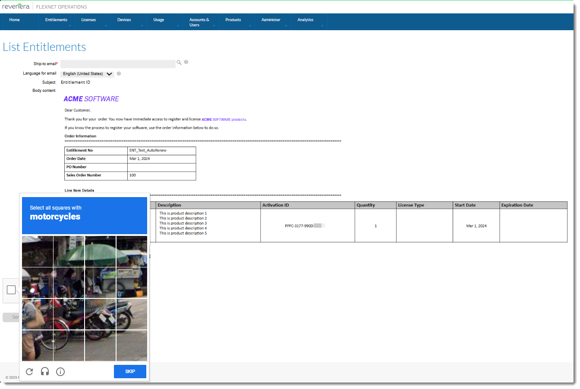Open the Devices menu
The height and width of the screenshot is (389, 580).
tap(124, 20)
